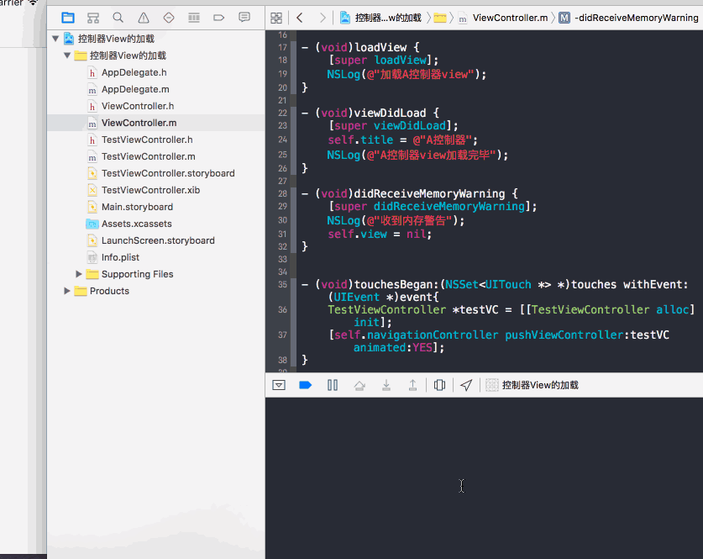Open the Breakpoint navigator icon
Image resolution: width=703 pixels, height=559 pixels.
(x=218, y=18)
